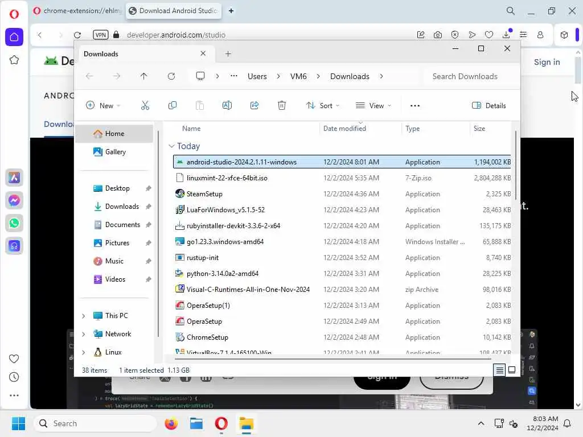Click the taskbar Search box

(95, 423)
